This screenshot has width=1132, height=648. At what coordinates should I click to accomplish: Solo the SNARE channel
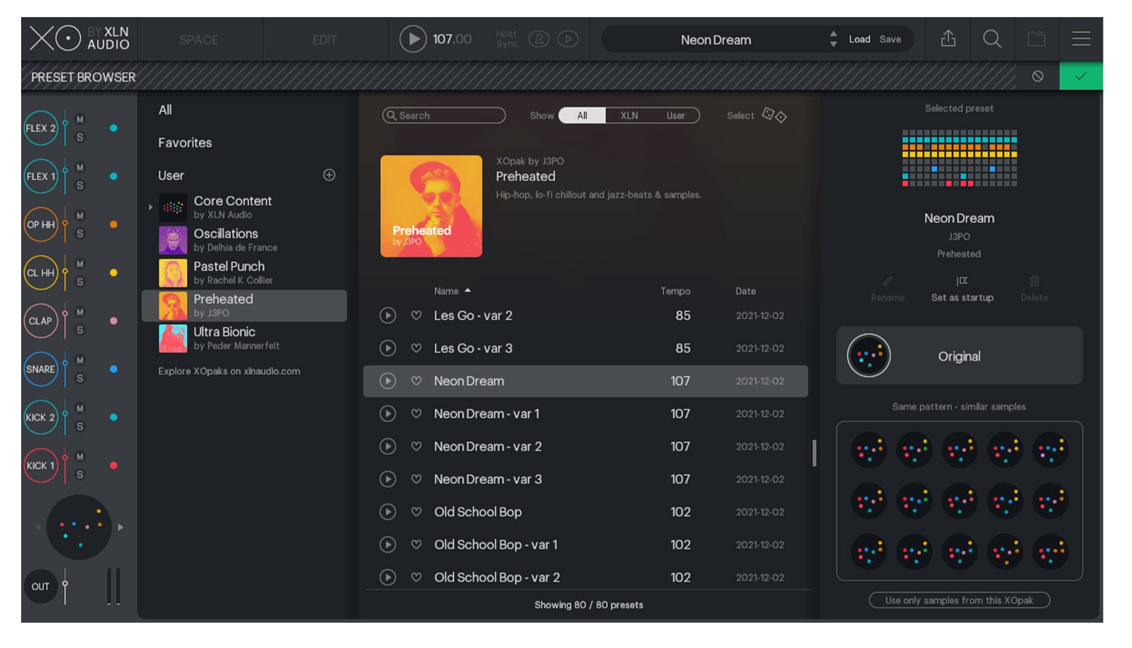[x=80, y=378]
